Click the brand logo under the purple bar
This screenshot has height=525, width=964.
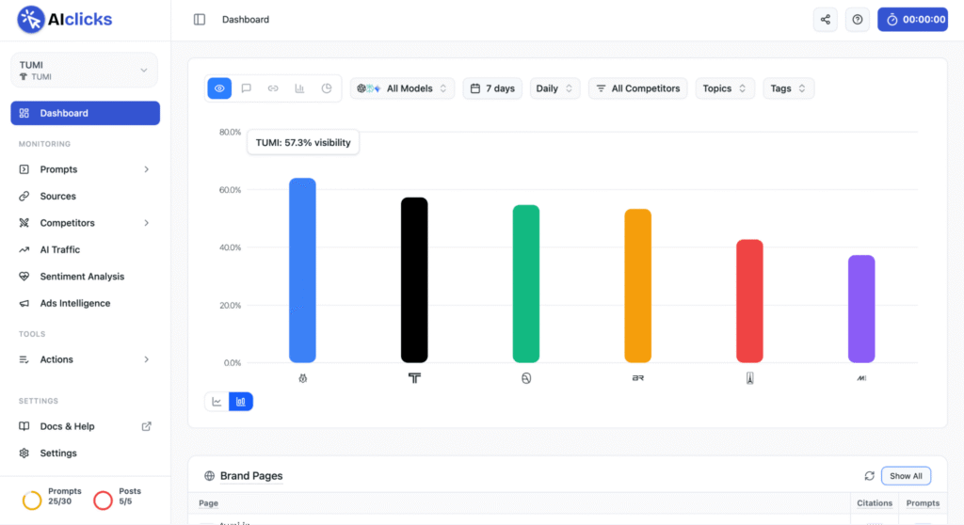861,378
